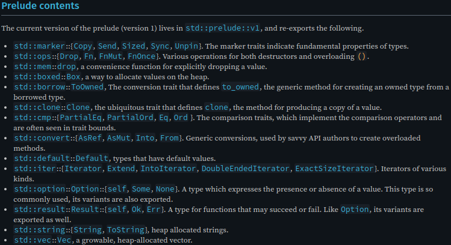Click the Err variant link
Screen dimensions: 451x245
(154, 210)
